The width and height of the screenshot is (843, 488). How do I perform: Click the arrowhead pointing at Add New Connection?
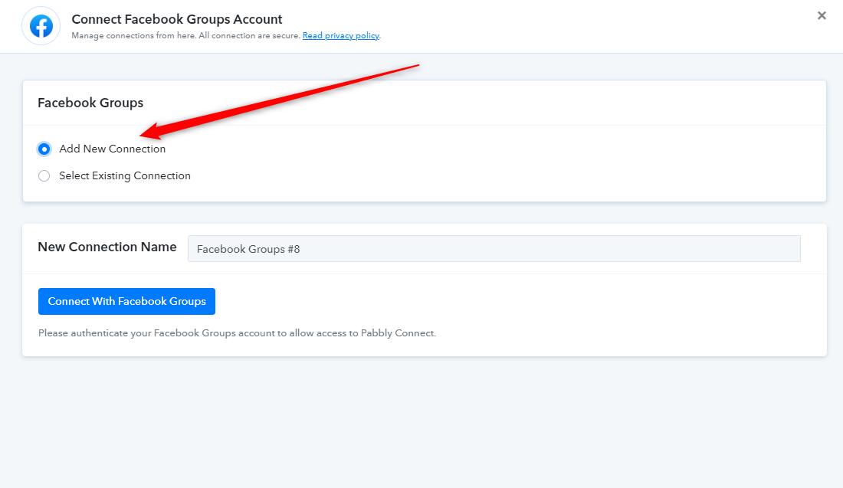[152, 132]
